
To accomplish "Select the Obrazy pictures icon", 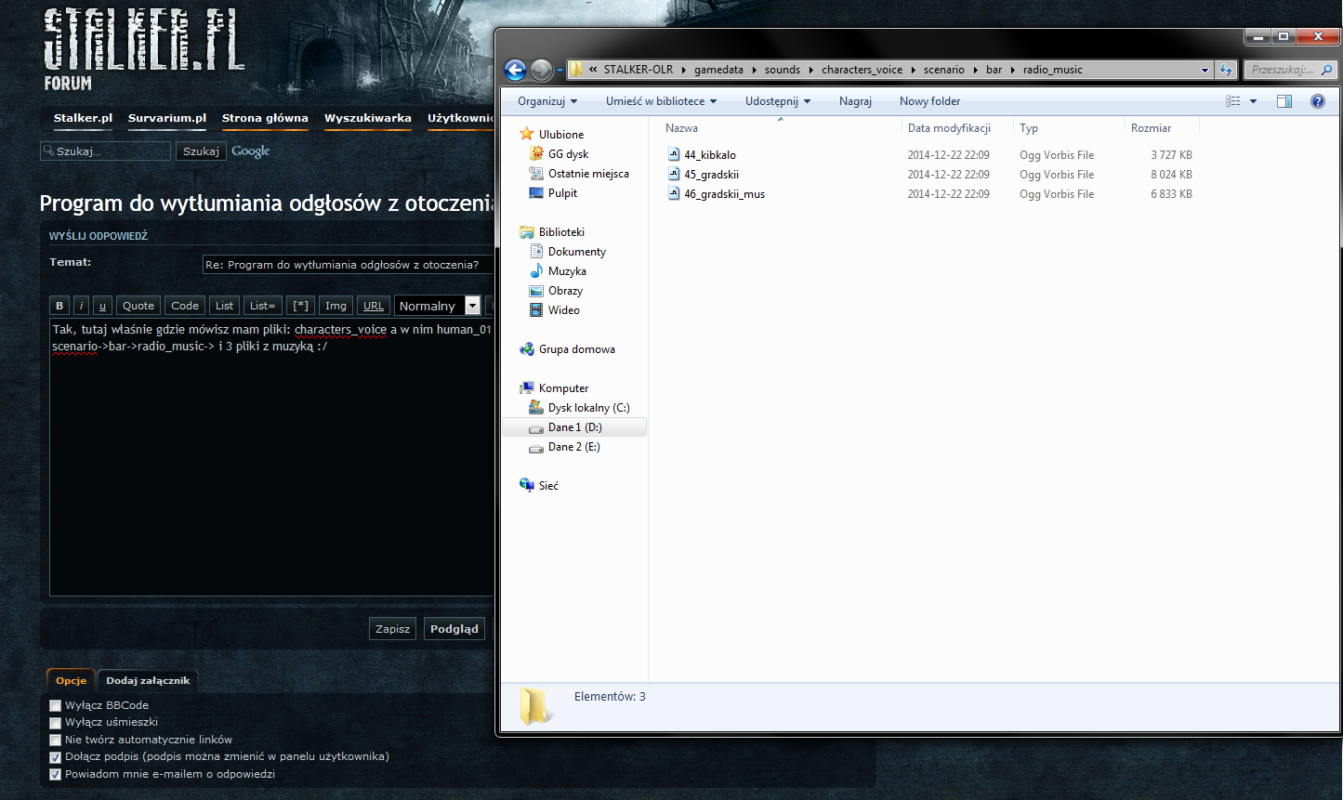I will pyautogui.click(x=536, y=290).
